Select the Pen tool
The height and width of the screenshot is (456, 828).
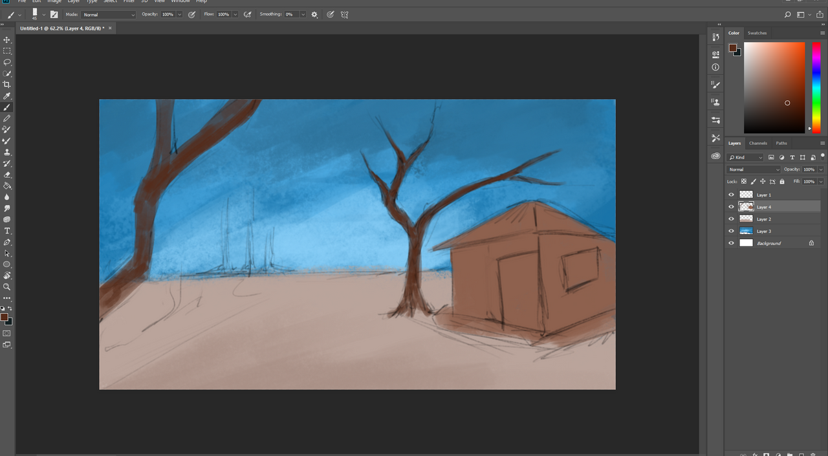7,242
